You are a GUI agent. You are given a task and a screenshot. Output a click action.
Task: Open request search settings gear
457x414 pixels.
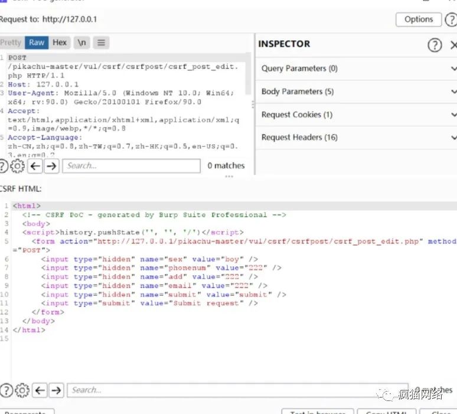click(x=18, y=166)
